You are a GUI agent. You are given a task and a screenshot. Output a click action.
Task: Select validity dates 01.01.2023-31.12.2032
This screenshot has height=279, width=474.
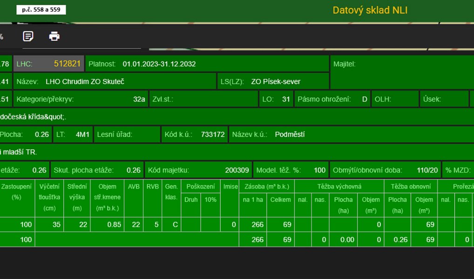[x=159, y=64]
